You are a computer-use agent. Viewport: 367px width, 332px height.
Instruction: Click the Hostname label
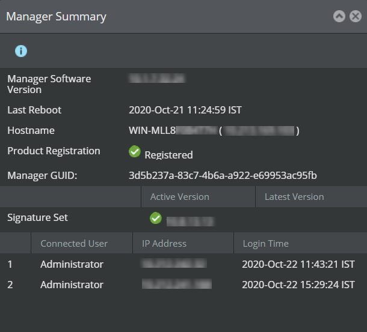tap(31, 130)
